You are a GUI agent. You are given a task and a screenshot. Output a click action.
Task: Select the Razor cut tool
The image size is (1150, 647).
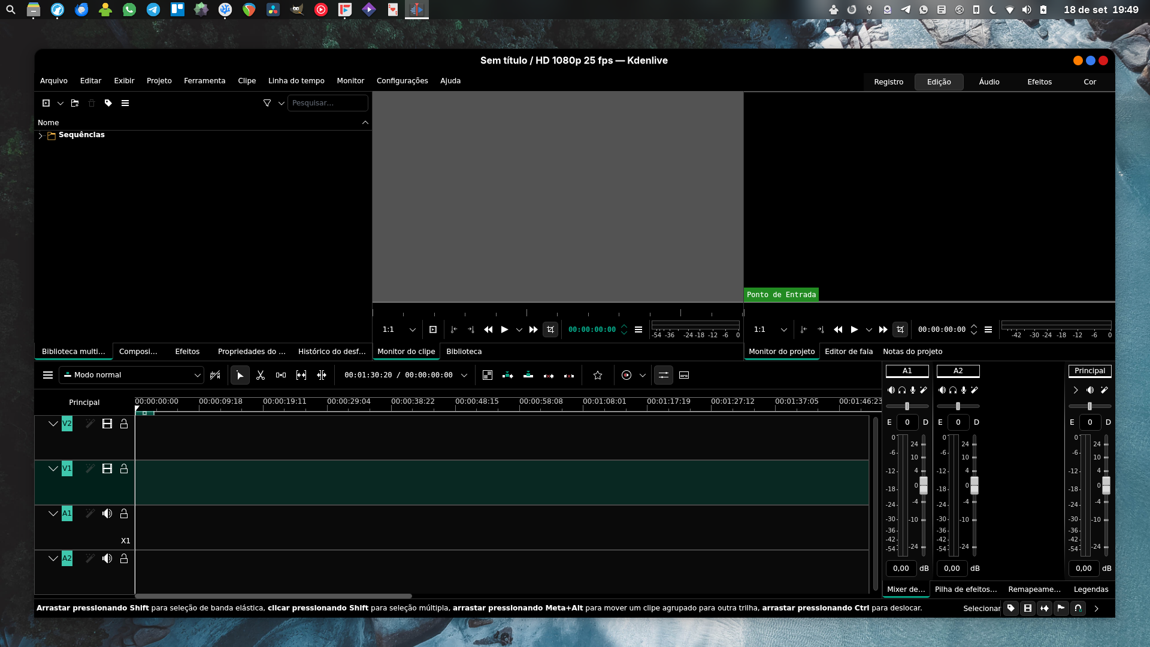coord(261,375)
